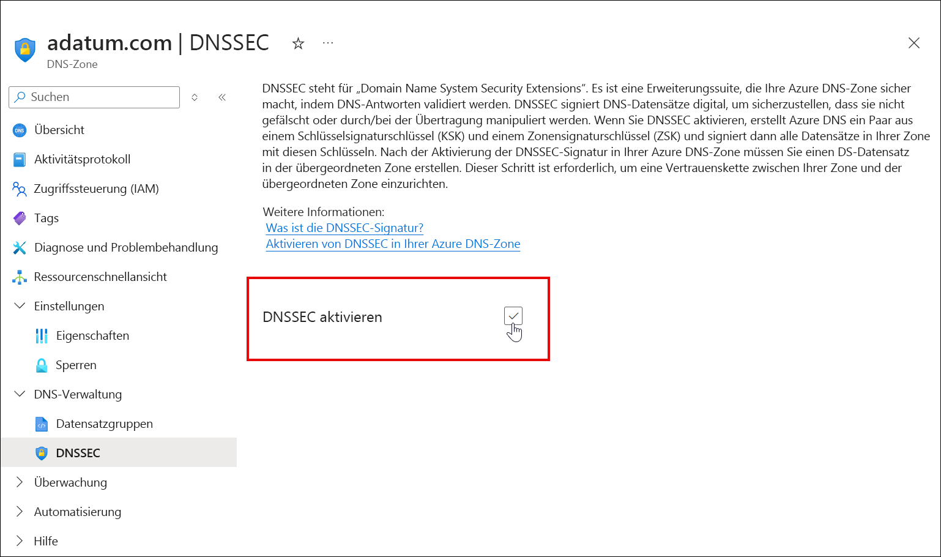Open the Eigenschaften properties page
Viewport: 941px width, 557px height.
coord(92,335)
